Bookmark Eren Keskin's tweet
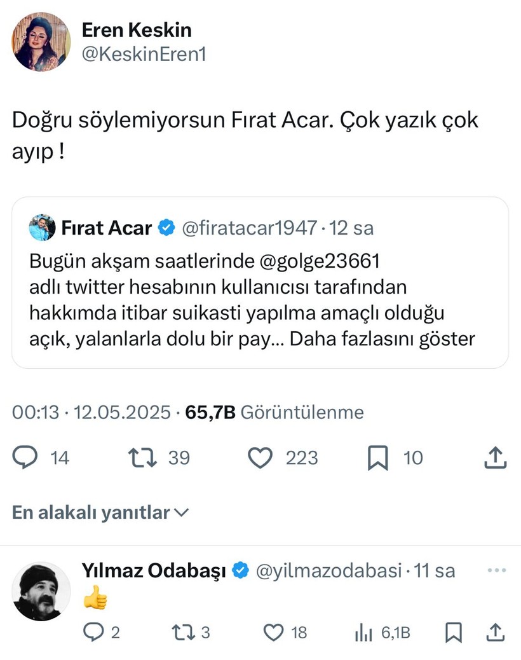This screenshot has width=521, height=660. (x=377, y=458)
